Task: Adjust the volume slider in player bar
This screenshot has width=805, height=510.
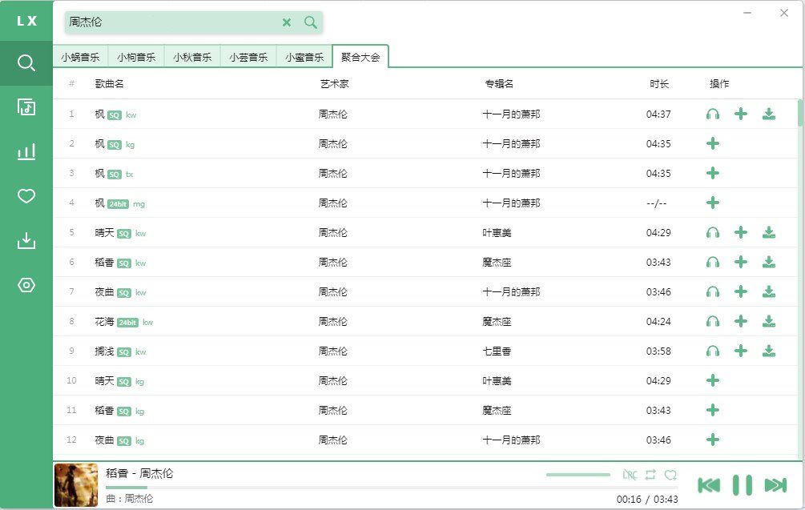Action: [x=578, y=475]
